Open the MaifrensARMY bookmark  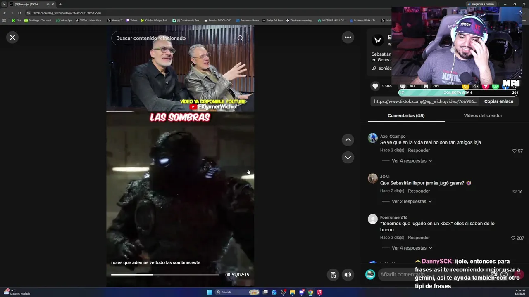tap(363, 21)
